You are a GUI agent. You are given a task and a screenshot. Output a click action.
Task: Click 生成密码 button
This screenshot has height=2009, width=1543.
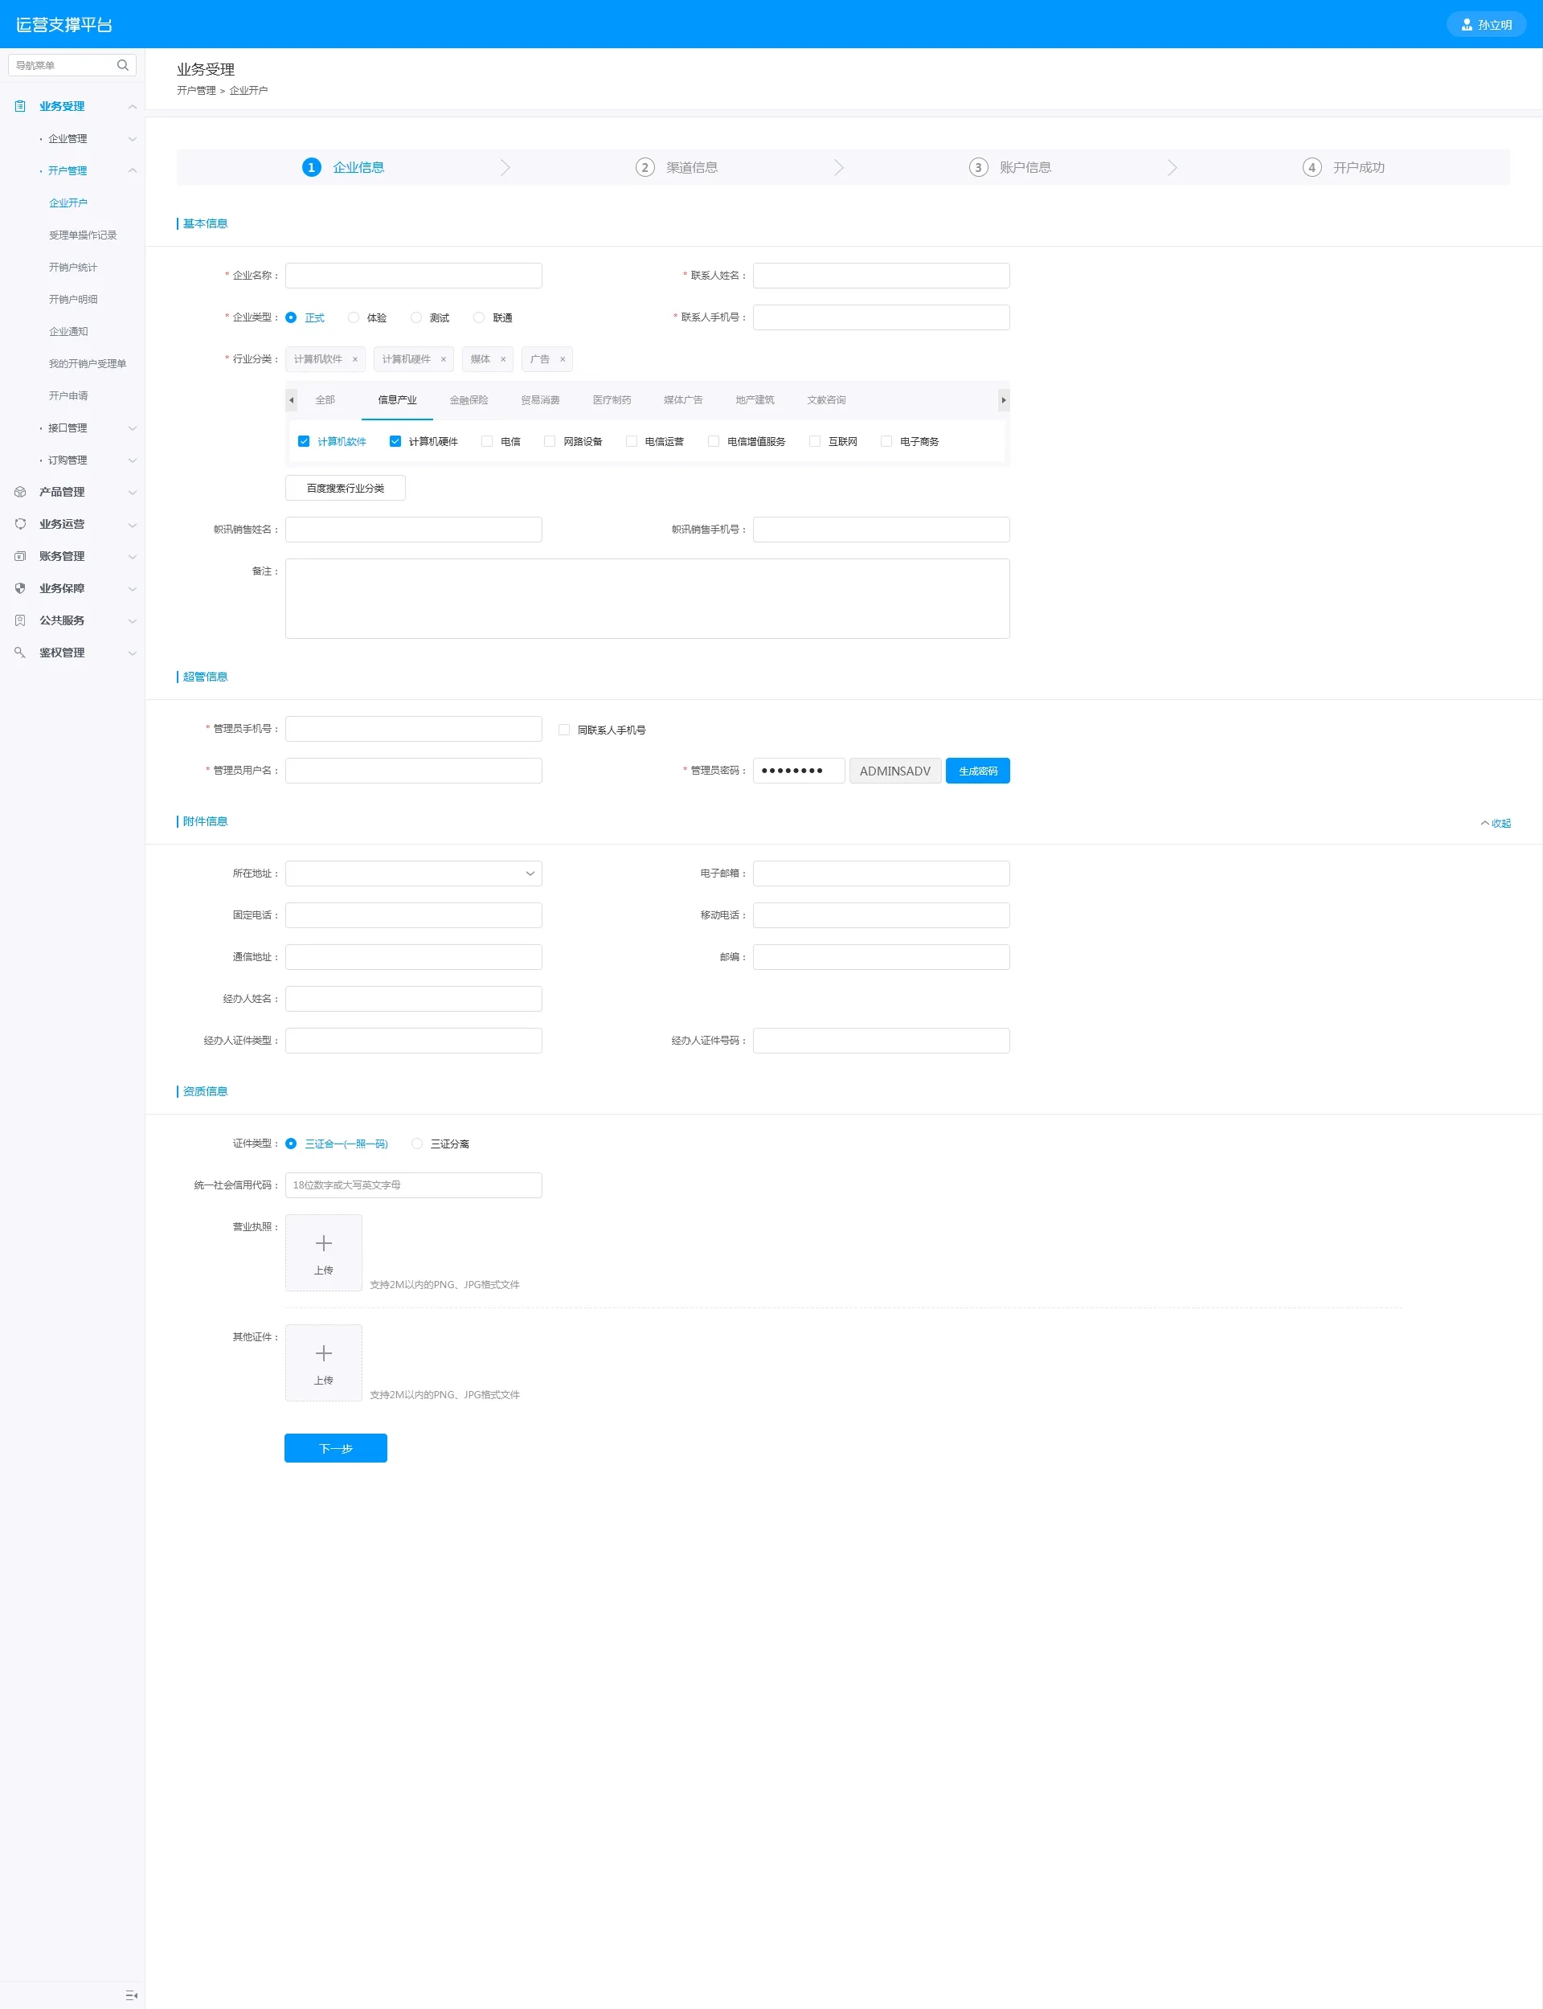pos(977,771)
